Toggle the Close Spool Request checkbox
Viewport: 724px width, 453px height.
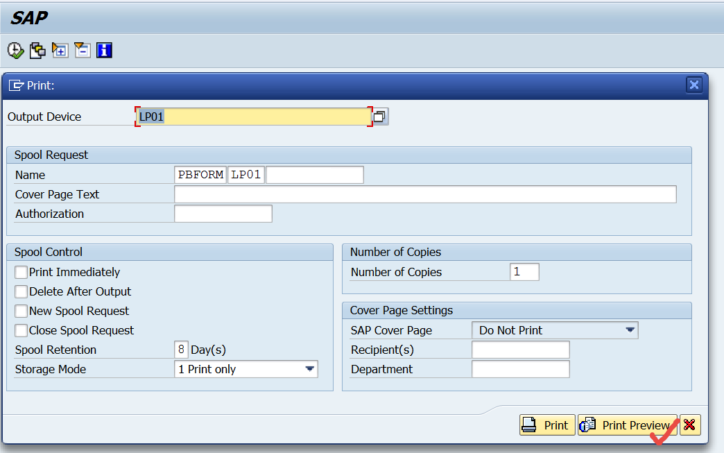tap(21, 330)
